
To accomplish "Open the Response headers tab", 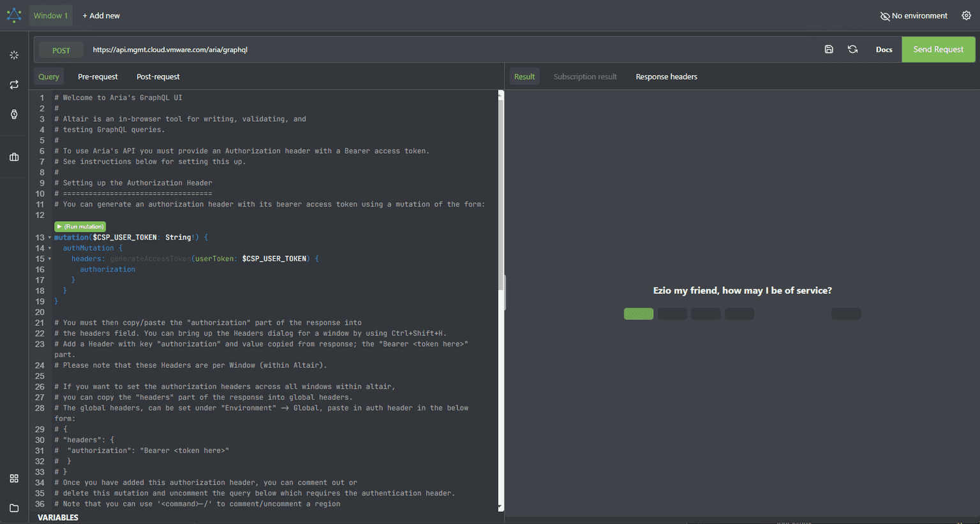I will click(666, 76).
